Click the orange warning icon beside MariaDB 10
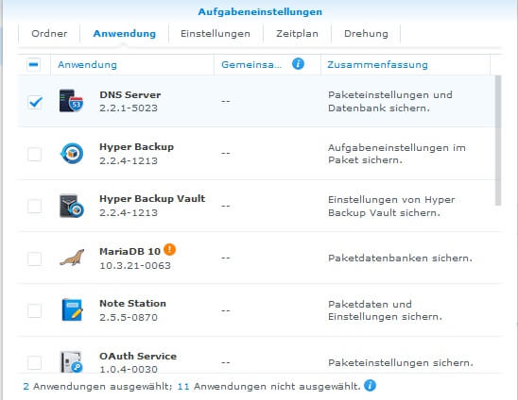 (170, 249)
